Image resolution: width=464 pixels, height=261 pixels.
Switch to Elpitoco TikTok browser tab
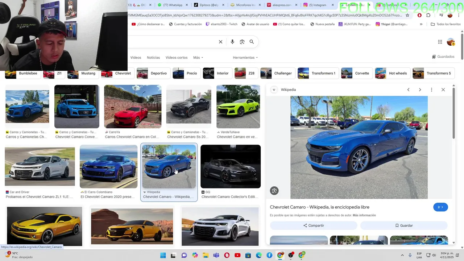(208, 5)
